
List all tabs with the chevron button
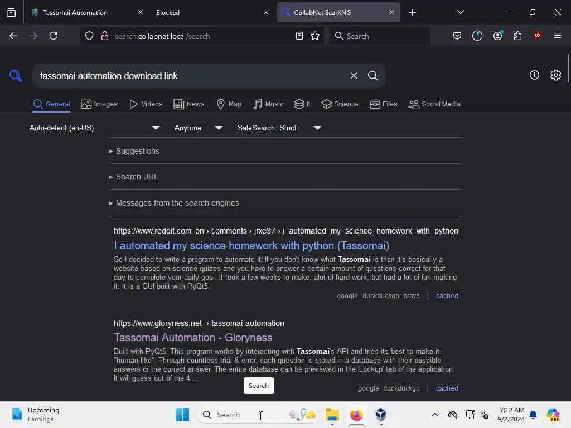point(460,12)
